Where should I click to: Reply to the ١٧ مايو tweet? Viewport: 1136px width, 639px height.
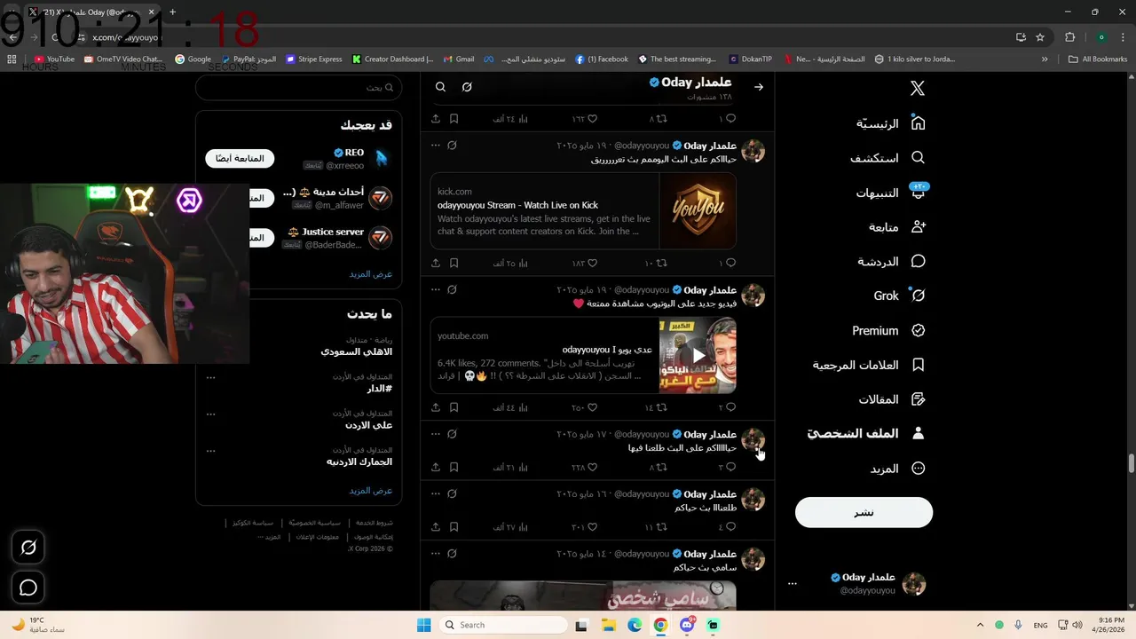727,467
